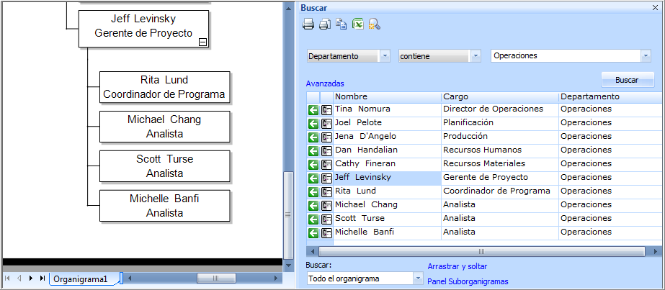Expand the Operaciones value dropdown
The image size is (665, 290).
tap(645, 56)
